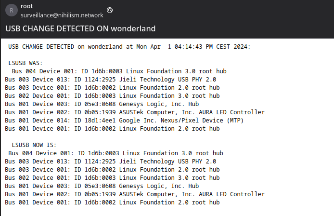Click last line of 'LSUSB WAS' list
The height and width of the screenshot is (216, 334).
point(112,129)
